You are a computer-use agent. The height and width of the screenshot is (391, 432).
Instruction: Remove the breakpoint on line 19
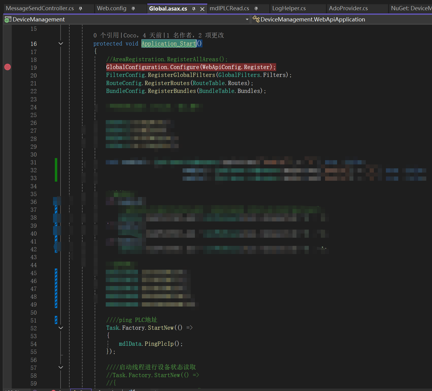coord(8,67)
